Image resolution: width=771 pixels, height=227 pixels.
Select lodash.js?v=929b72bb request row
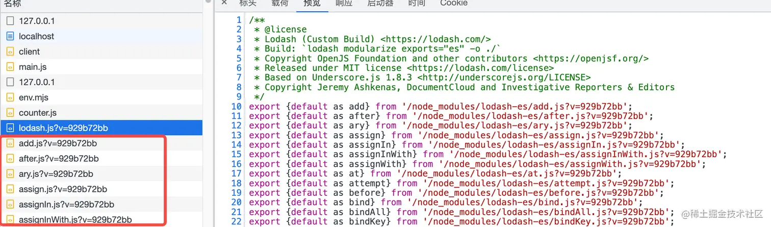pyautogui.click(x=101, y=128)
